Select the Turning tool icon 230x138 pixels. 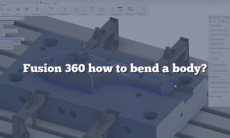(x=50, y=9)
